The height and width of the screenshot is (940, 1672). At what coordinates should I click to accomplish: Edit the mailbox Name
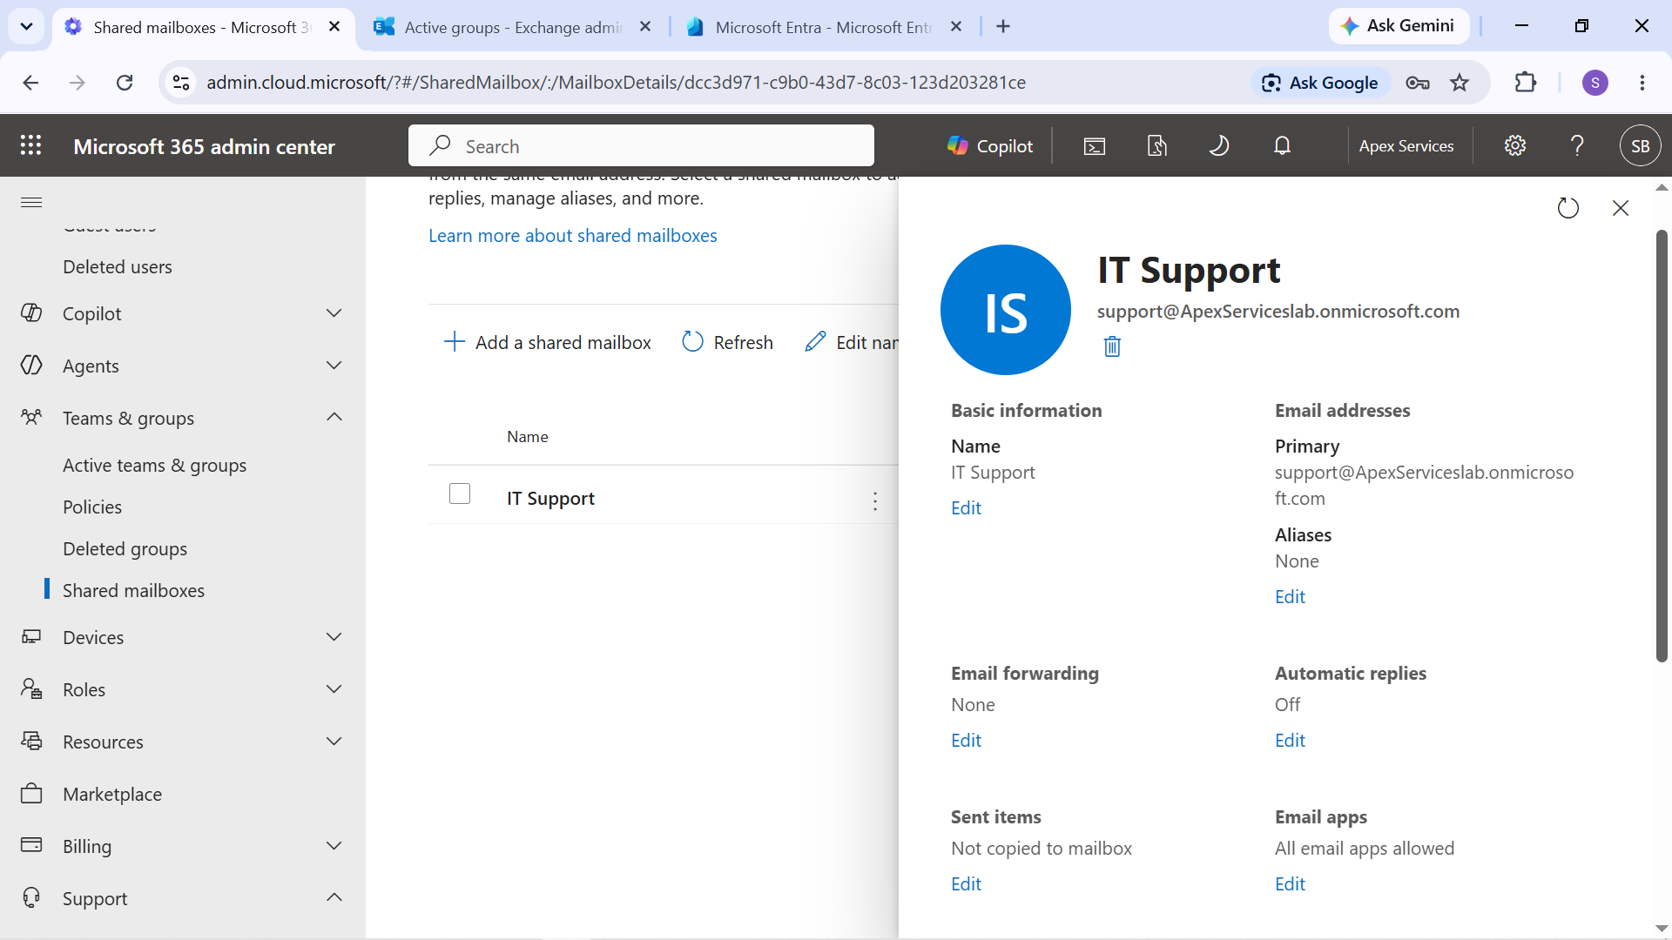(967, 508)
